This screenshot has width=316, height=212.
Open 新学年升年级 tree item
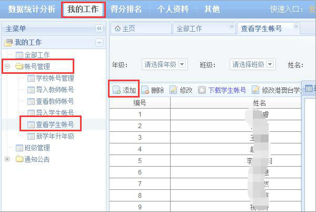[55, 137]
